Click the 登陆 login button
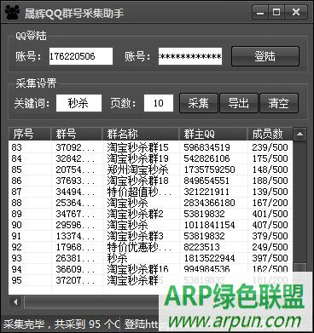 click(265, 56)
